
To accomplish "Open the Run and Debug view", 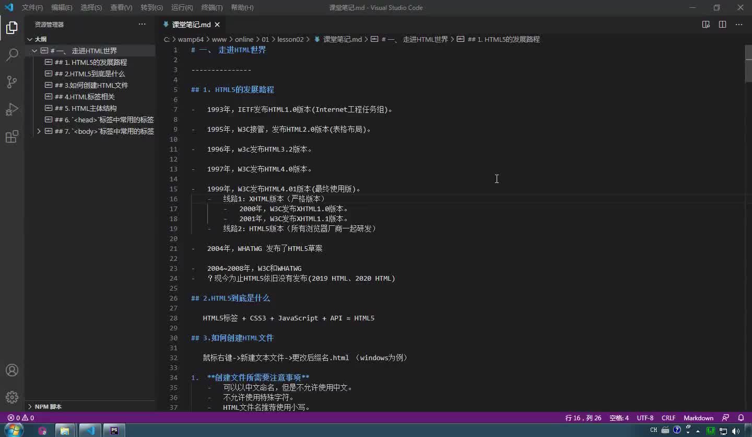I will pos(12,109).
